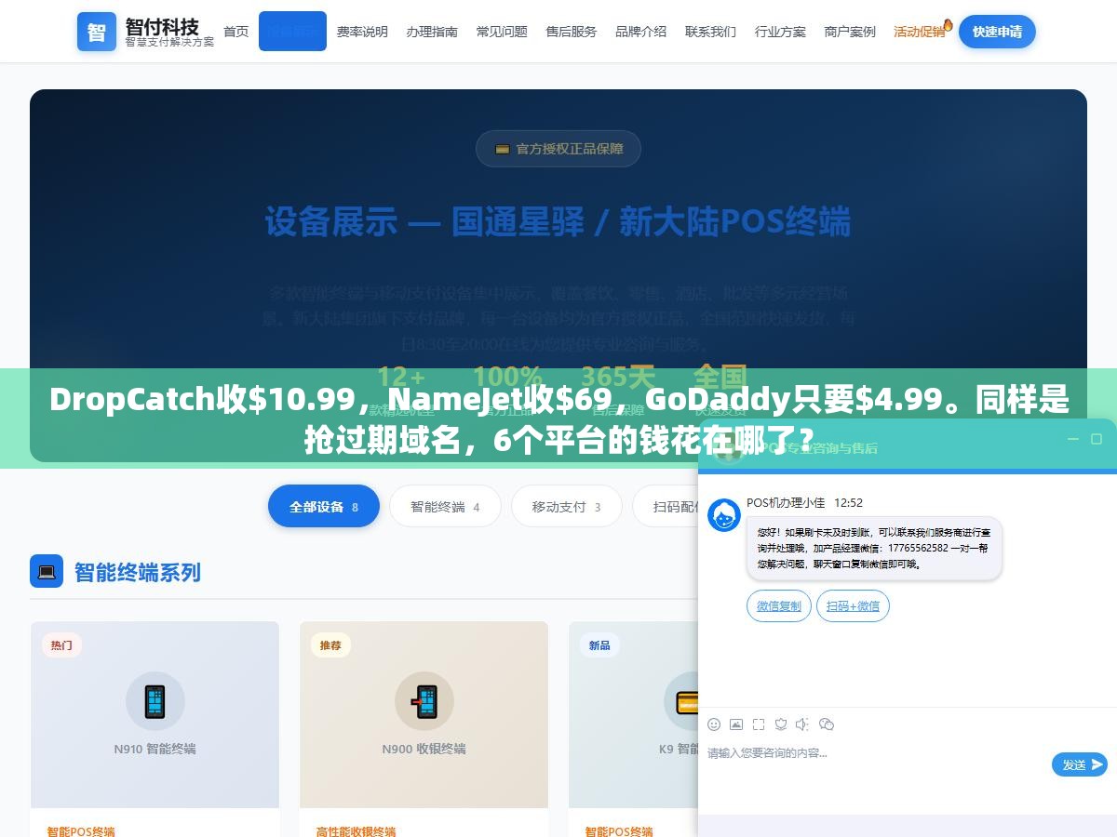Open 品牌介绍 page
Image resolution: width=1117 pixels, height=837 pixels.
641,32
